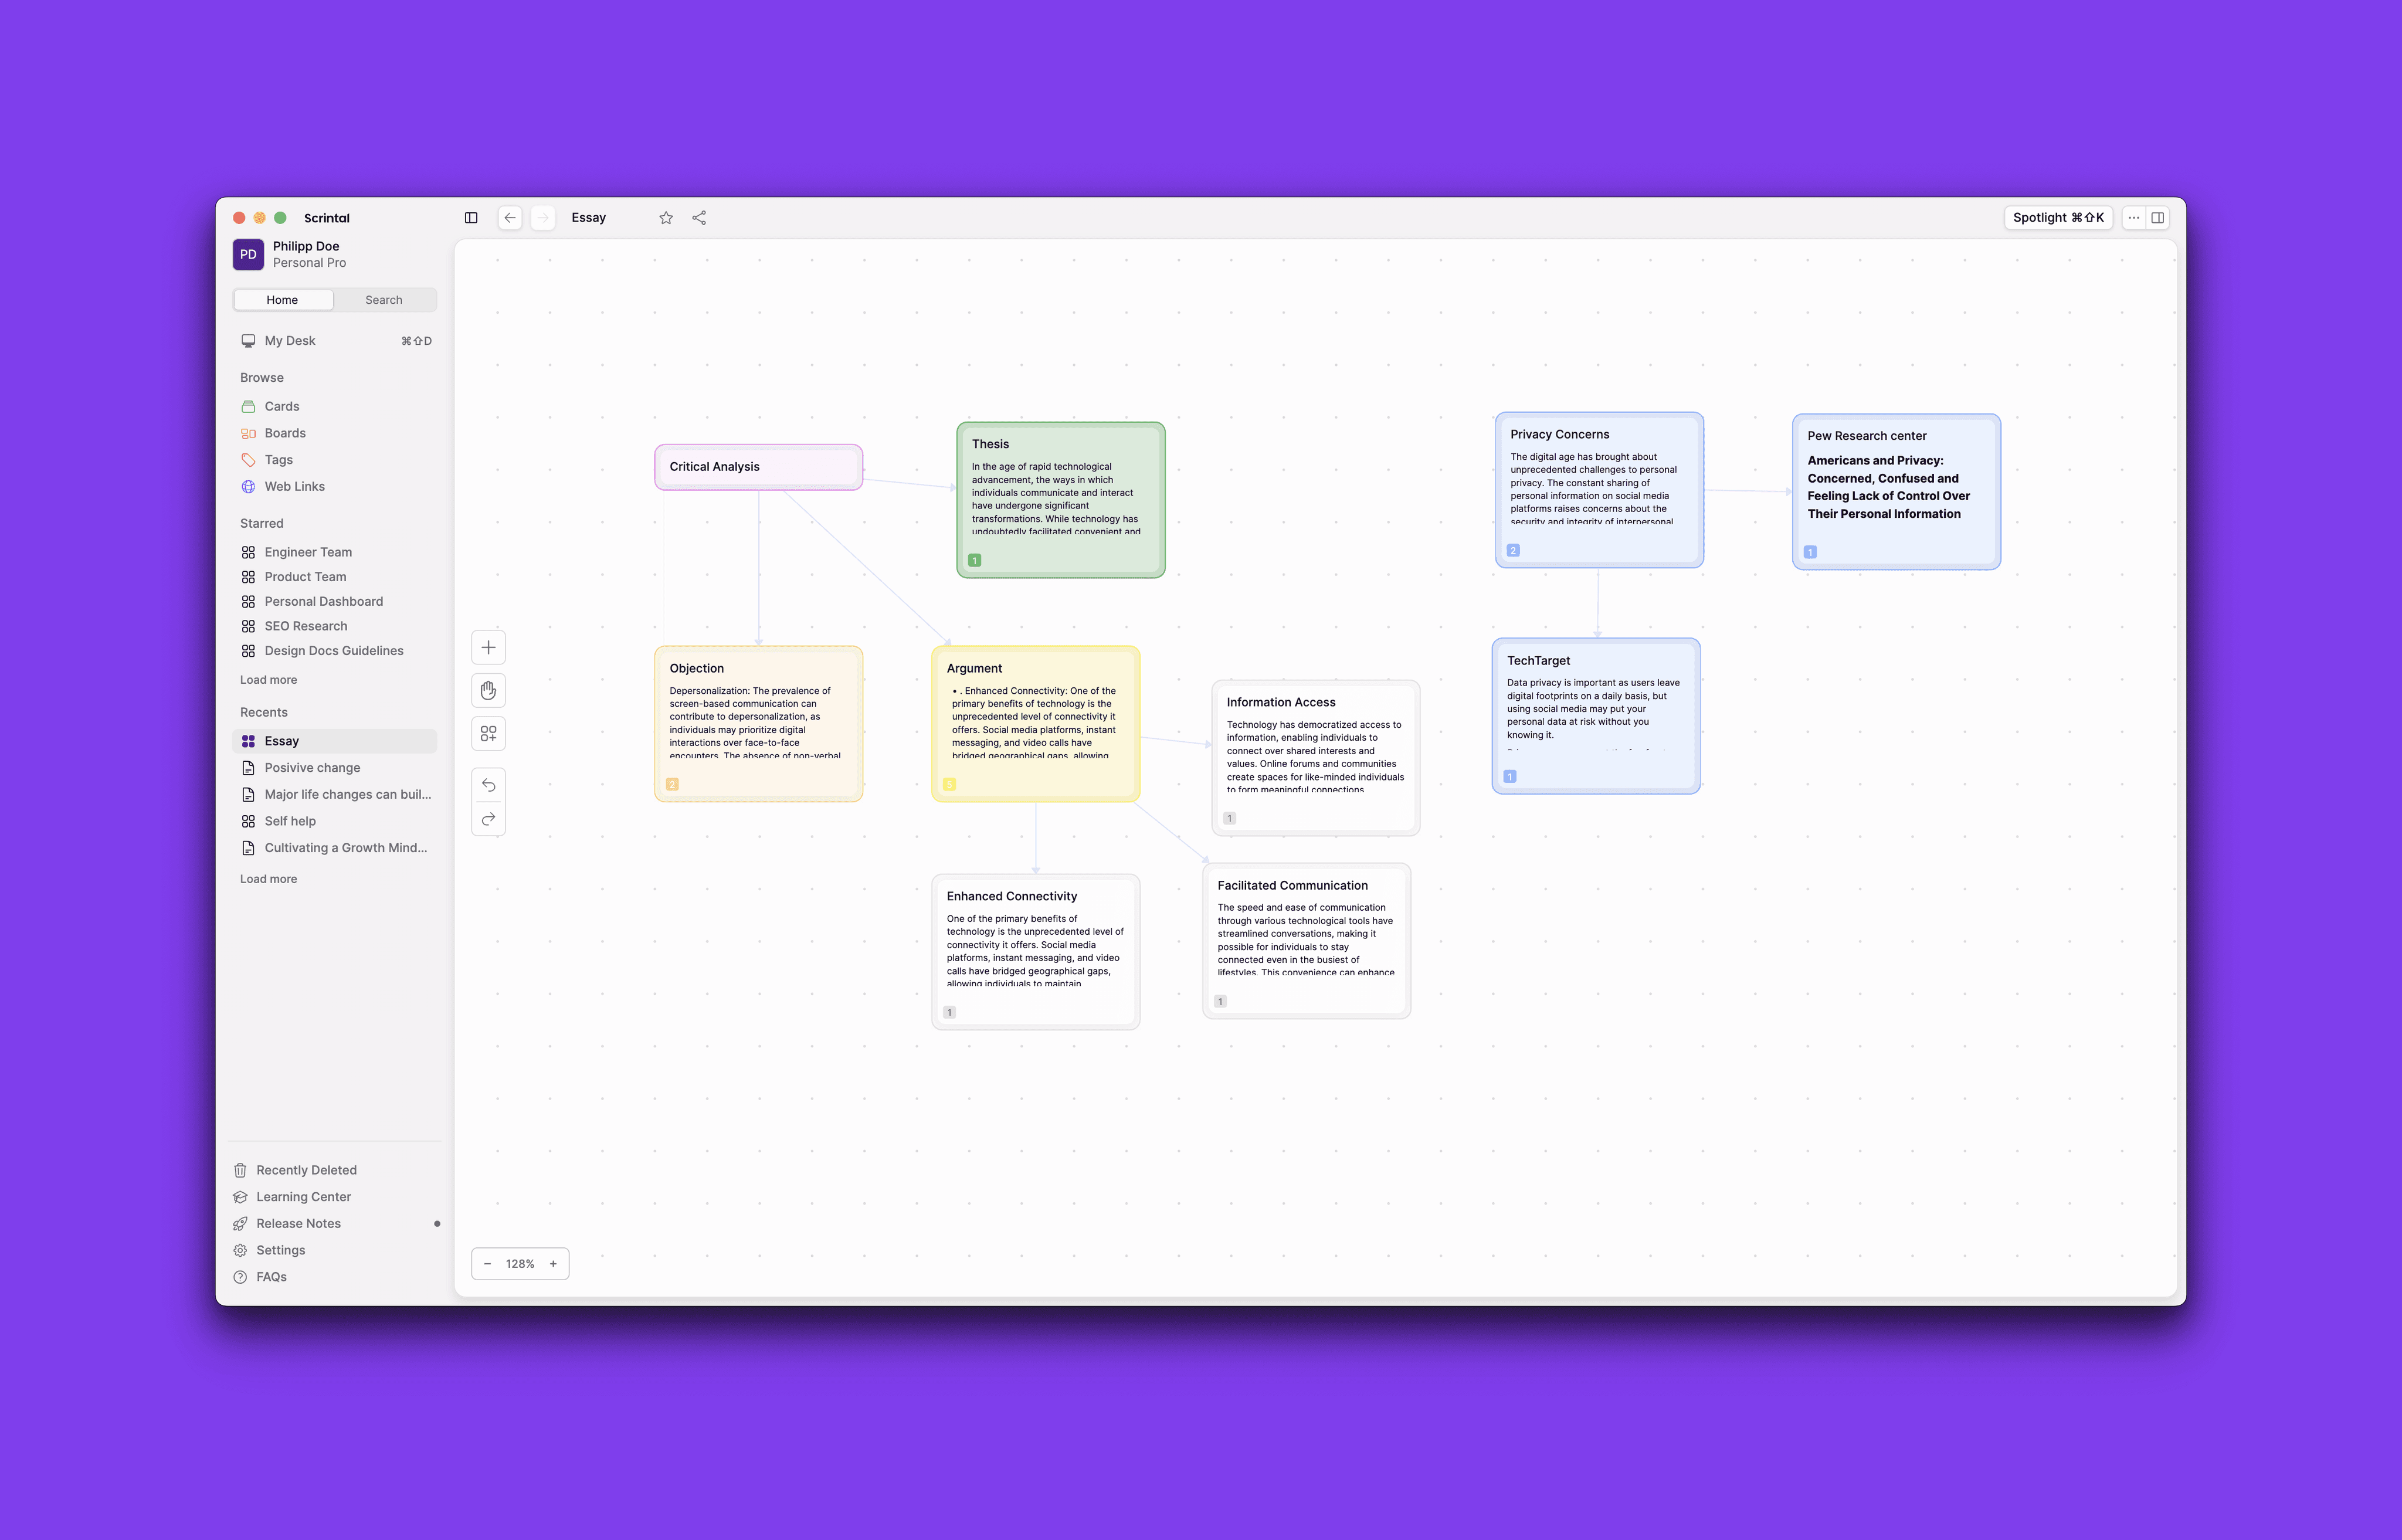Click the add board grid tool
The height and width of the screenshot is (1540, 2402).
[x=488, y=734]
